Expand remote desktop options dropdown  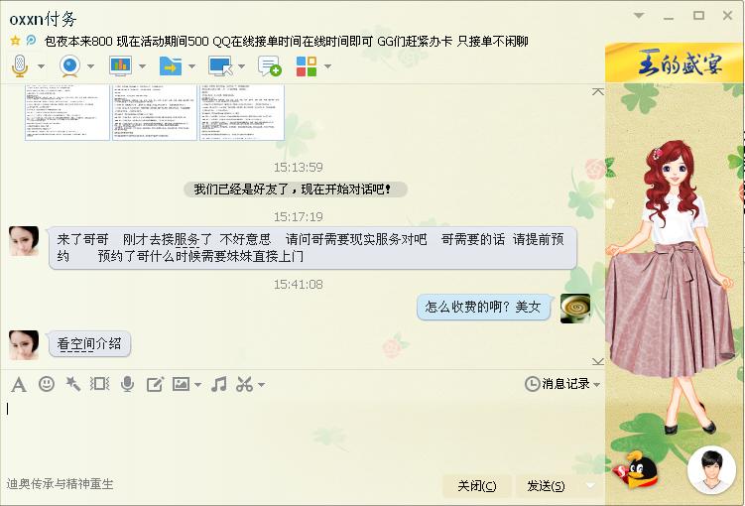pyautogui.click(x=241, y=66)
